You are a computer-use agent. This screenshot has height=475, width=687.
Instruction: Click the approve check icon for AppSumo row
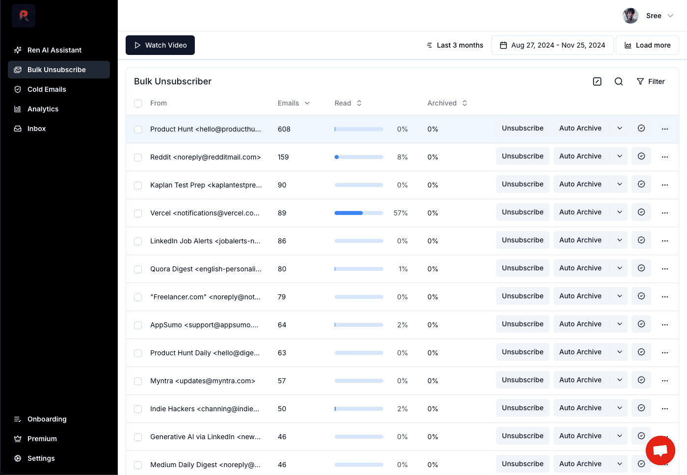[x=641, y=324]
